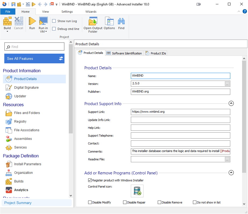Viewport: 248px width, 214px height.
Task: Check the Disable Modify checkbox
Action: click(x=90, y=202)
